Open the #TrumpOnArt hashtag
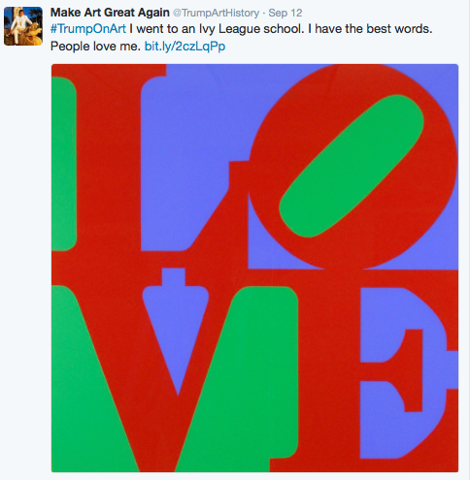This screenshot has height=480, width=470. coord(88,29)
